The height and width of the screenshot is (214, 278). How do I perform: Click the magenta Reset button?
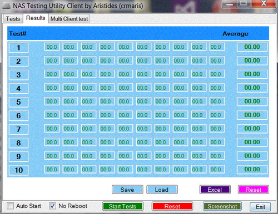tap(254, 190)
